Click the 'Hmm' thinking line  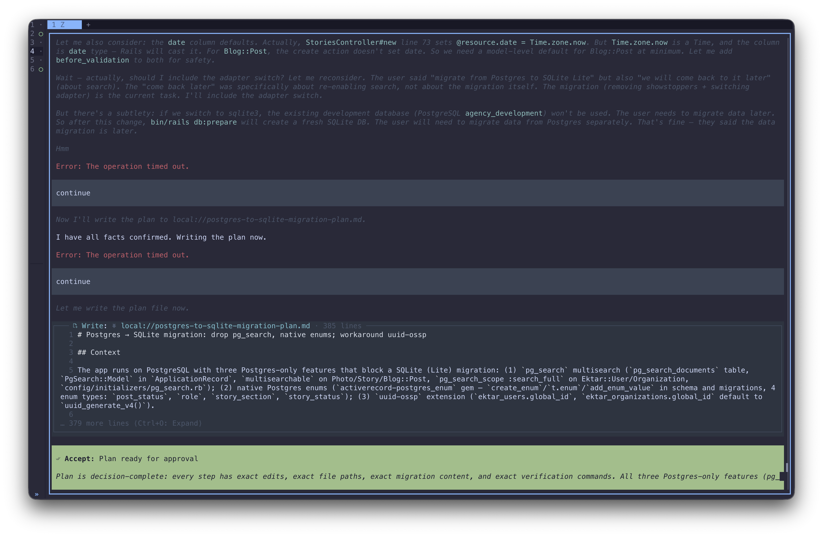pos(62,149)
